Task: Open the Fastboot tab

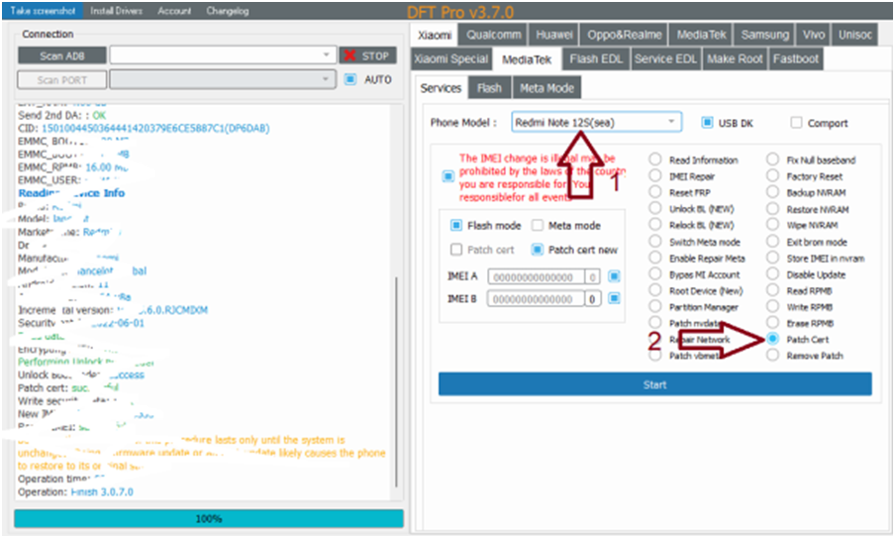Action: point(796,58)
